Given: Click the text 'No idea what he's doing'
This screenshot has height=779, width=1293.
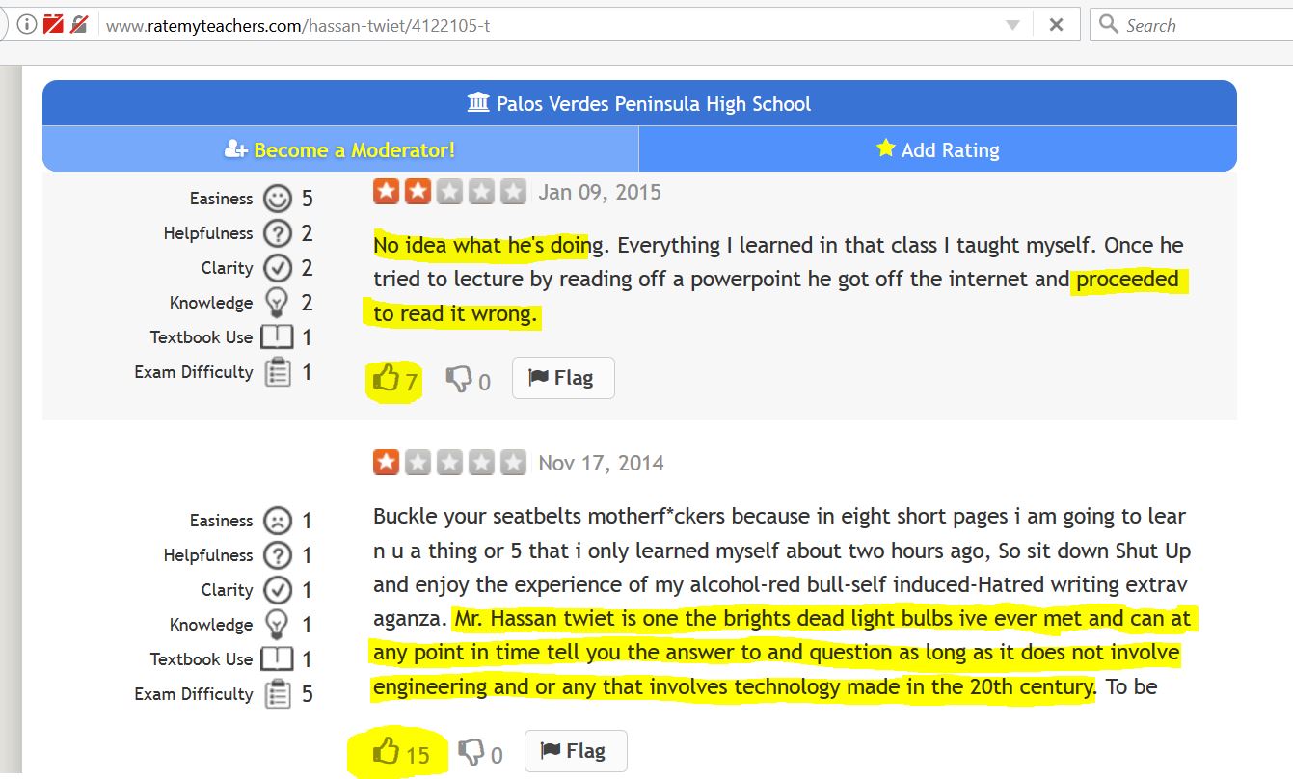Looking at the screenshot, I should click(489, 245).
